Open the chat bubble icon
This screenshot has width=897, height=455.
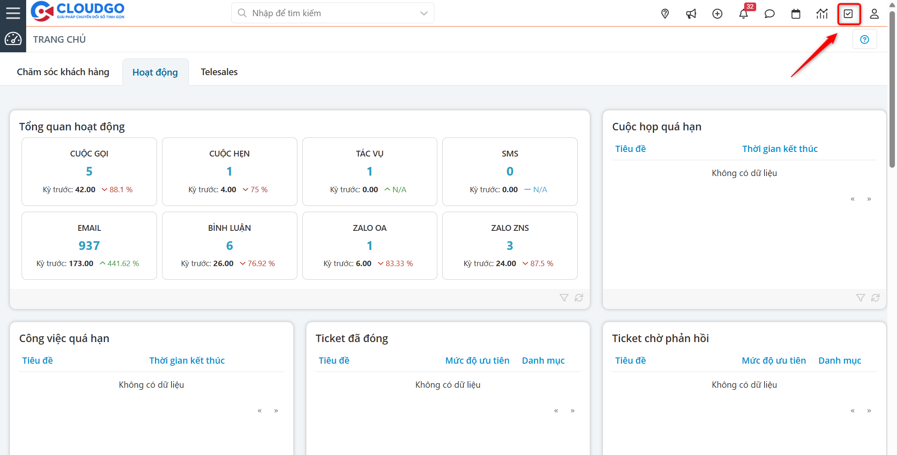pyautogui.click(x=770, y=14)
